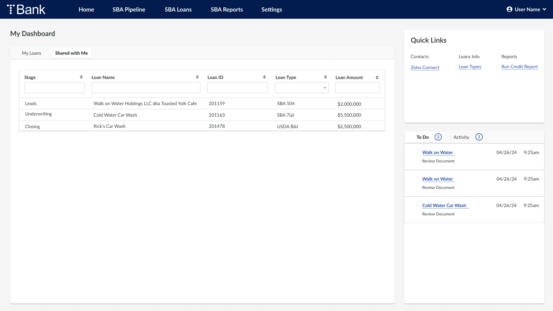This screenshot has height=311, width=553.
Task: Expand the User Name dropdown chevron
Action: [544, 9]
